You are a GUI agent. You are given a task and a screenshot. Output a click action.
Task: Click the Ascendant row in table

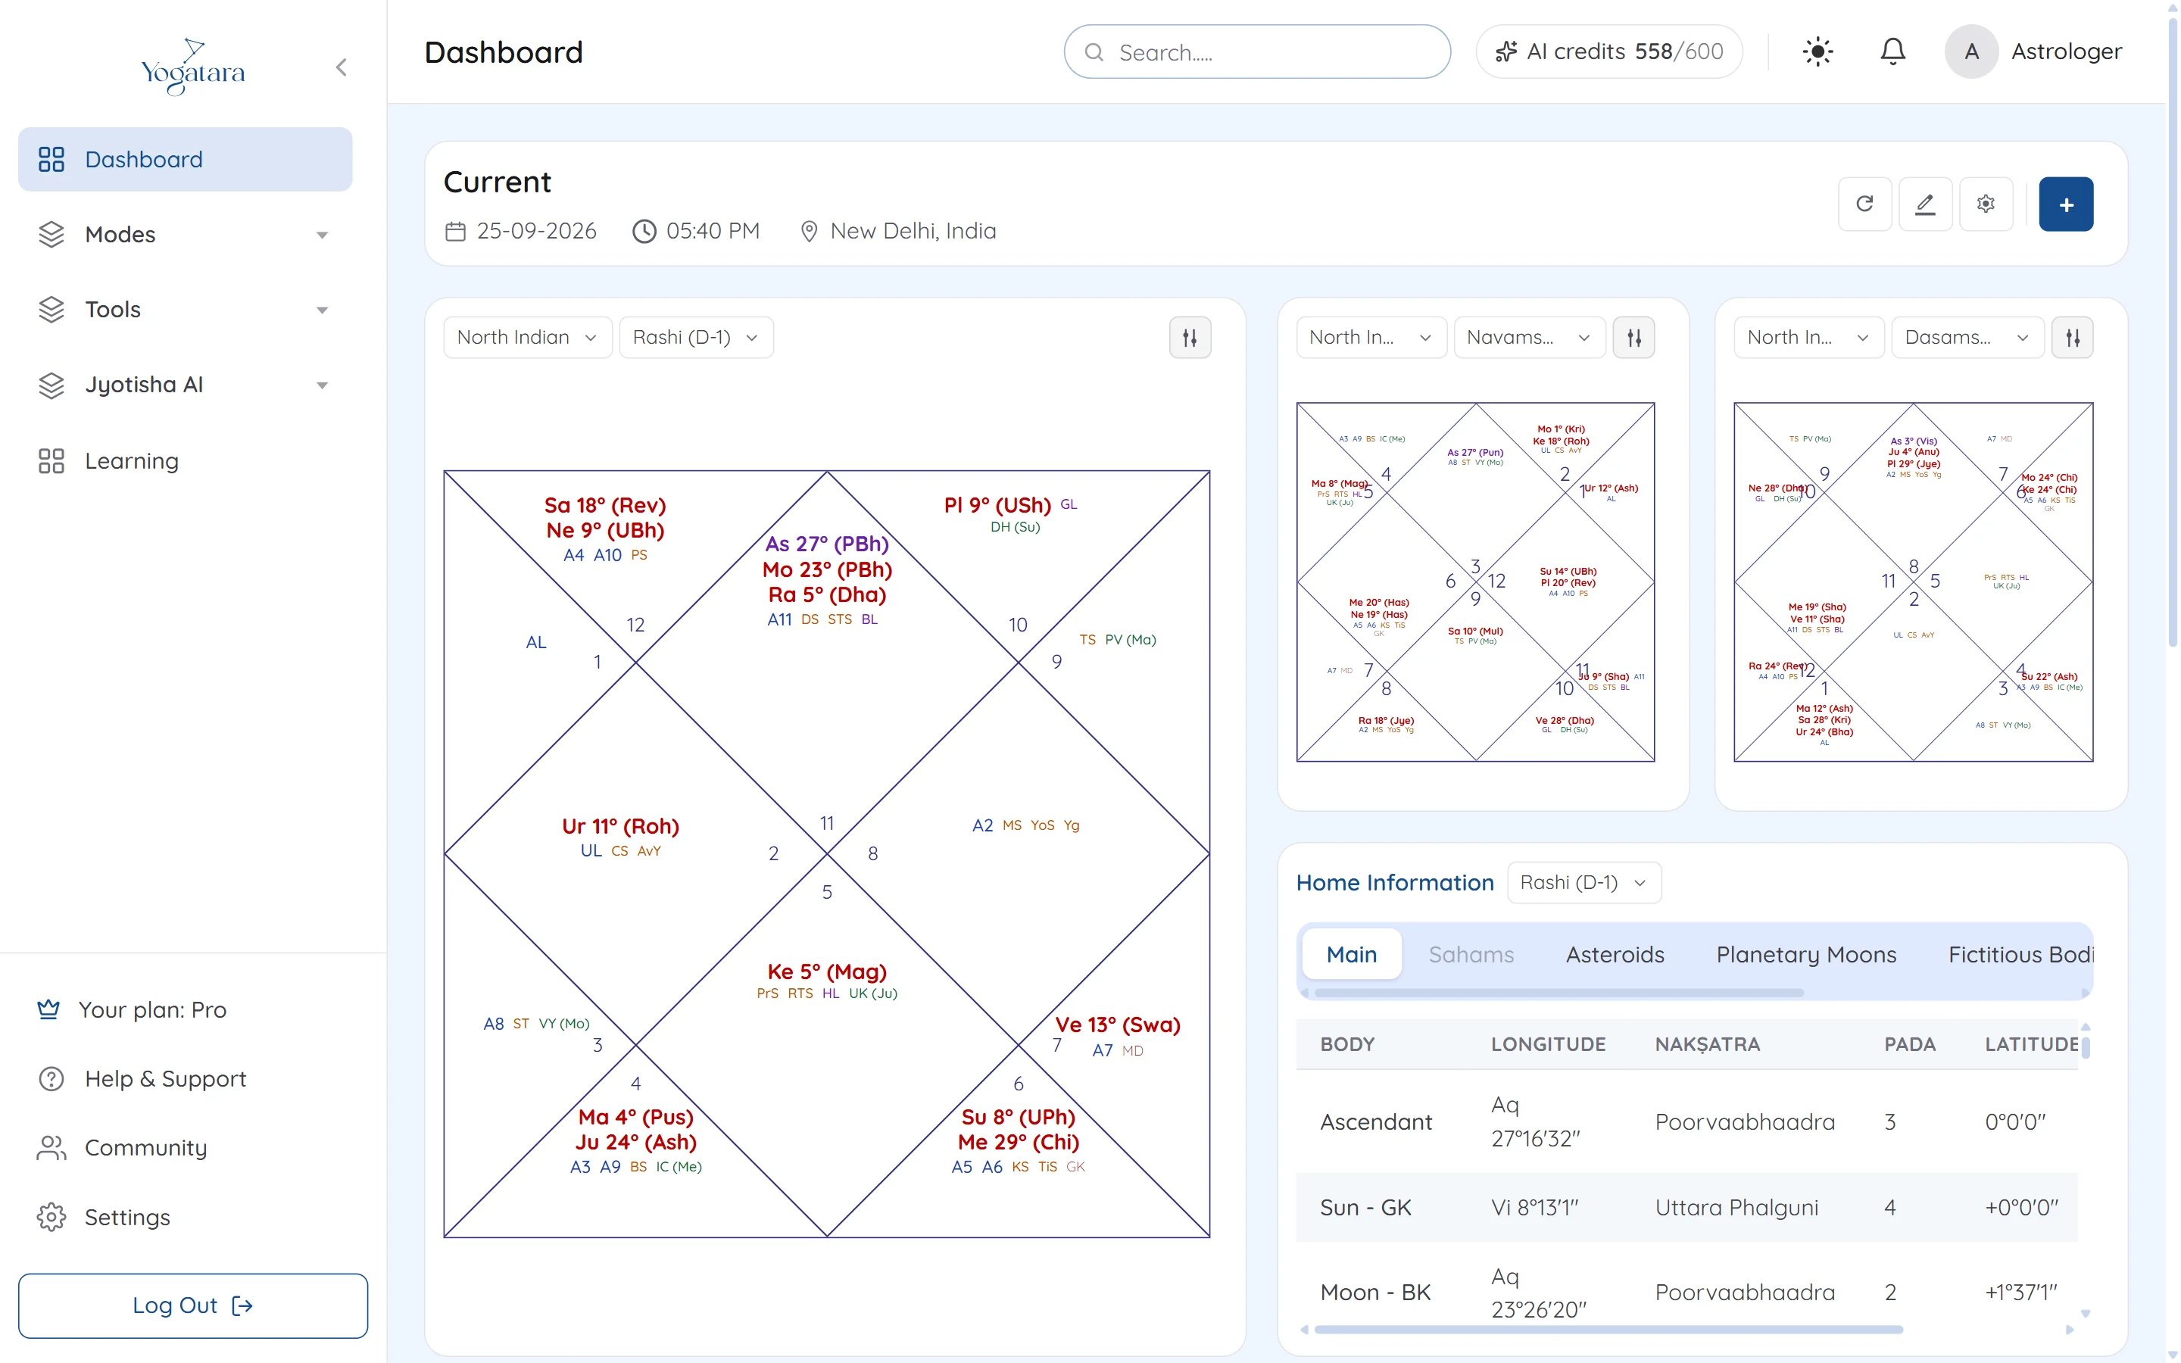tap(1686, 1121)
